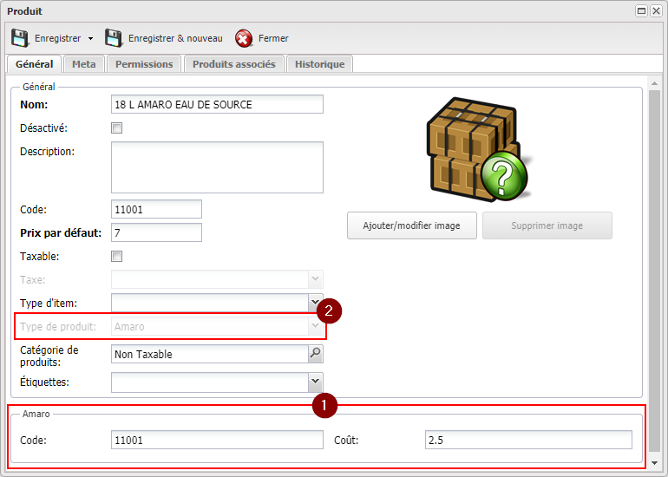Click the Description text area
Image resolution: width=668 pixels, height=477 pixels.
pos(217,167)
